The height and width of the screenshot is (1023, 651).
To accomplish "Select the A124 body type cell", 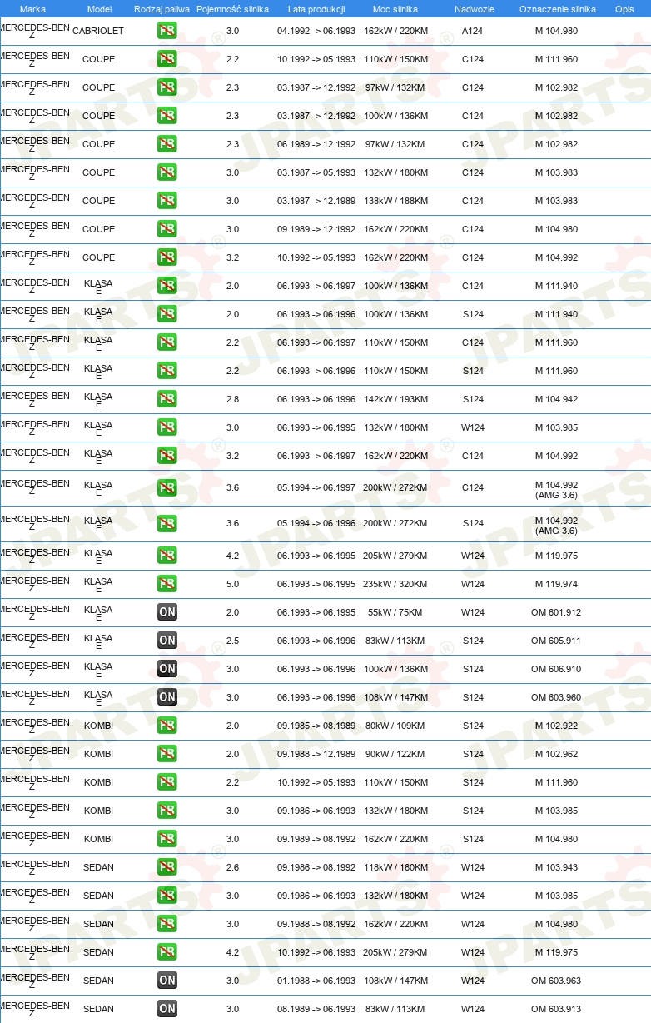I will coord(473,31).
